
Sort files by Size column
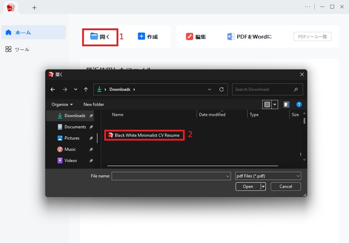295,115
